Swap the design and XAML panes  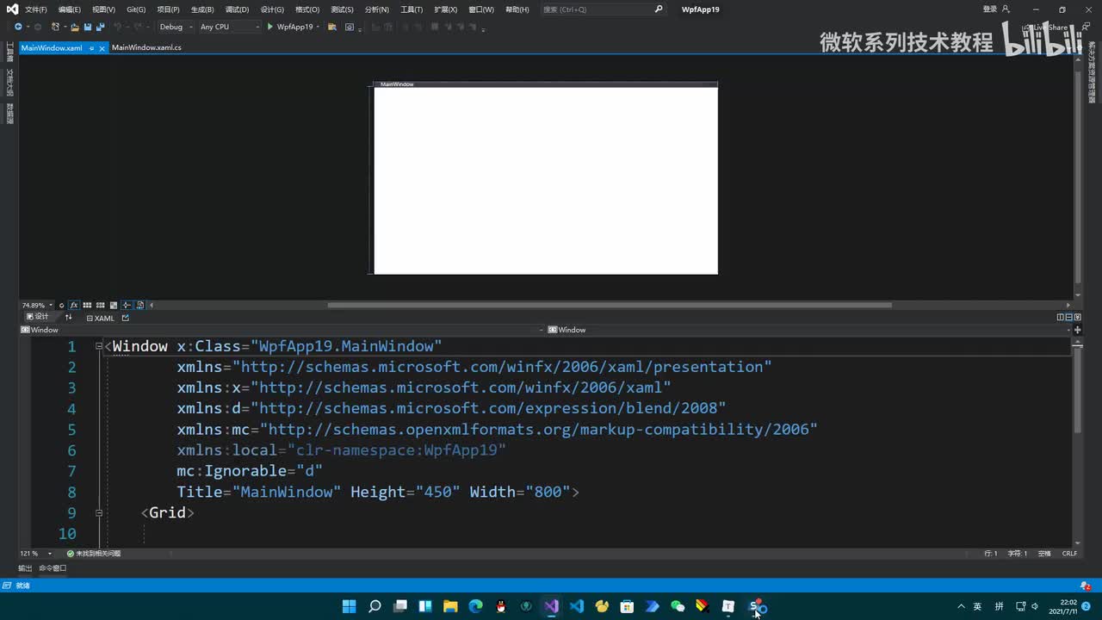tap(69, 318)
